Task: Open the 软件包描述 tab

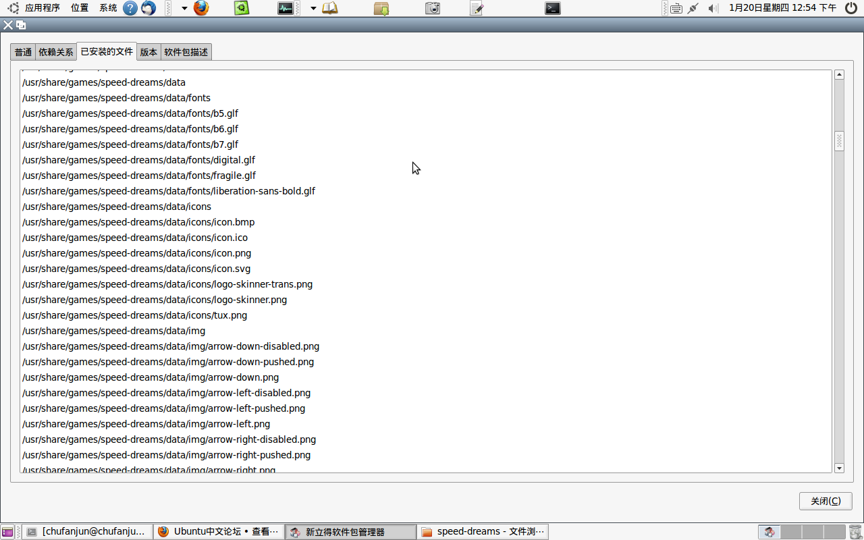Action: pyautogui.click(x=186, y=52)
